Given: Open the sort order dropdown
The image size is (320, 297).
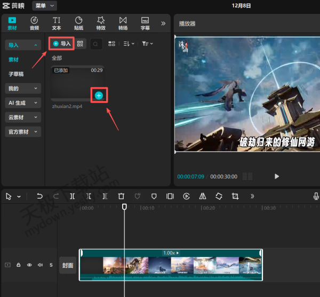Looking at the screenshot, I should [129, 44].
